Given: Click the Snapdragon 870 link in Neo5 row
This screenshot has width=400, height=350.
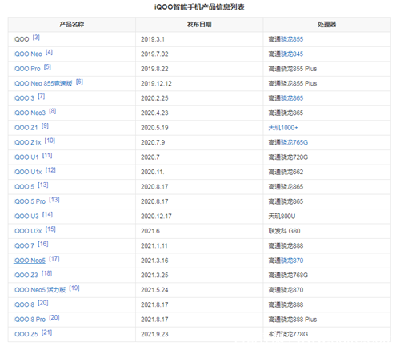Looking at the screenshot, I should point(292,261).
